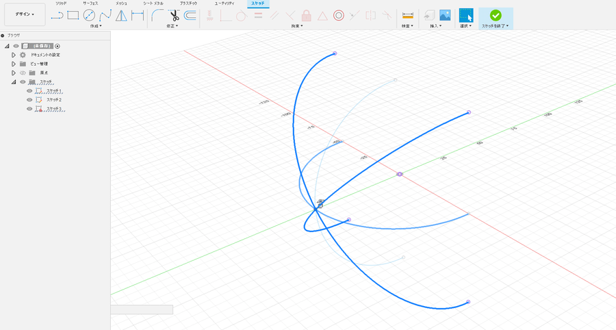Expand the ドキュメントの設定 tree node
The image size is (616, 330).
(14, 55)
